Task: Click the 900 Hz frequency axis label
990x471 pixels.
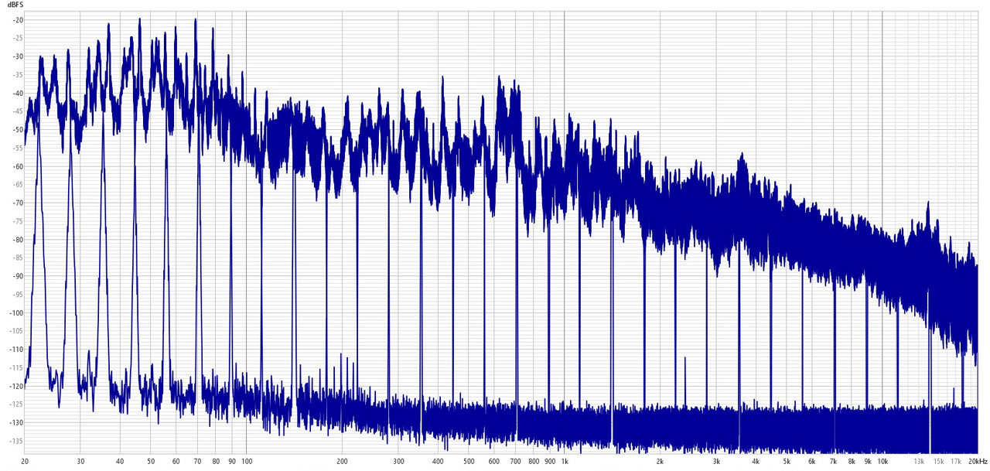Action: point(550,461)
